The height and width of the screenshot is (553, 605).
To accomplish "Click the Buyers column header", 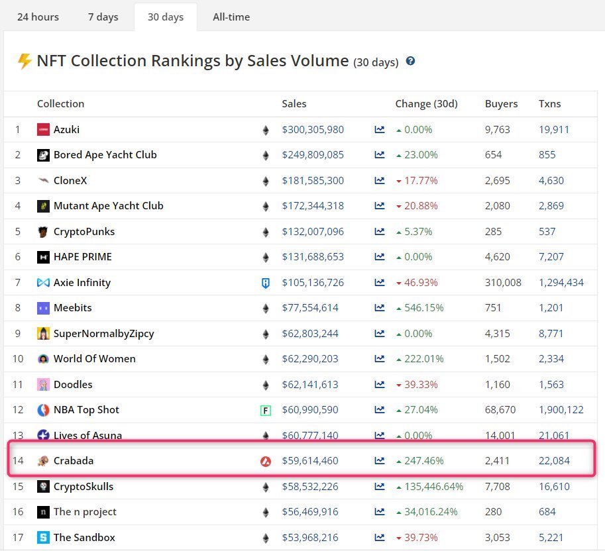I will point(501,104).
